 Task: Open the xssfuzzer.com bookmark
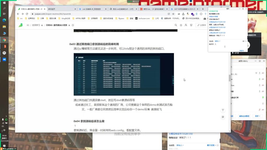[x=143, y=18]
